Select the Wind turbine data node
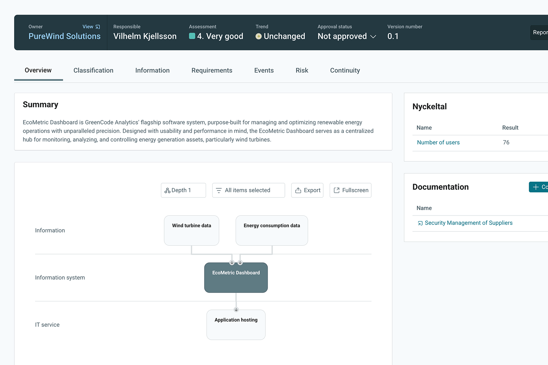The image size is (548, 365). 192,230
